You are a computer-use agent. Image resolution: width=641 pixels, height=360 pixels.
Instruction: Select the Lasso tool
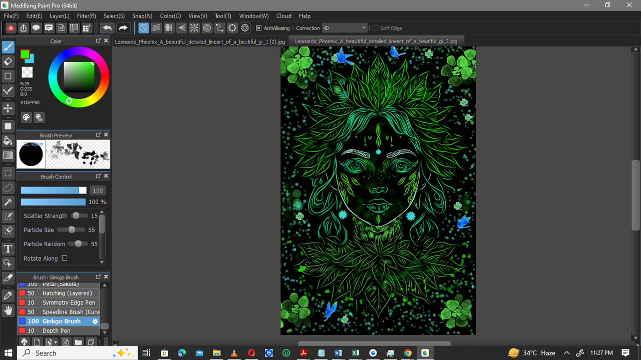pos(8,187)
